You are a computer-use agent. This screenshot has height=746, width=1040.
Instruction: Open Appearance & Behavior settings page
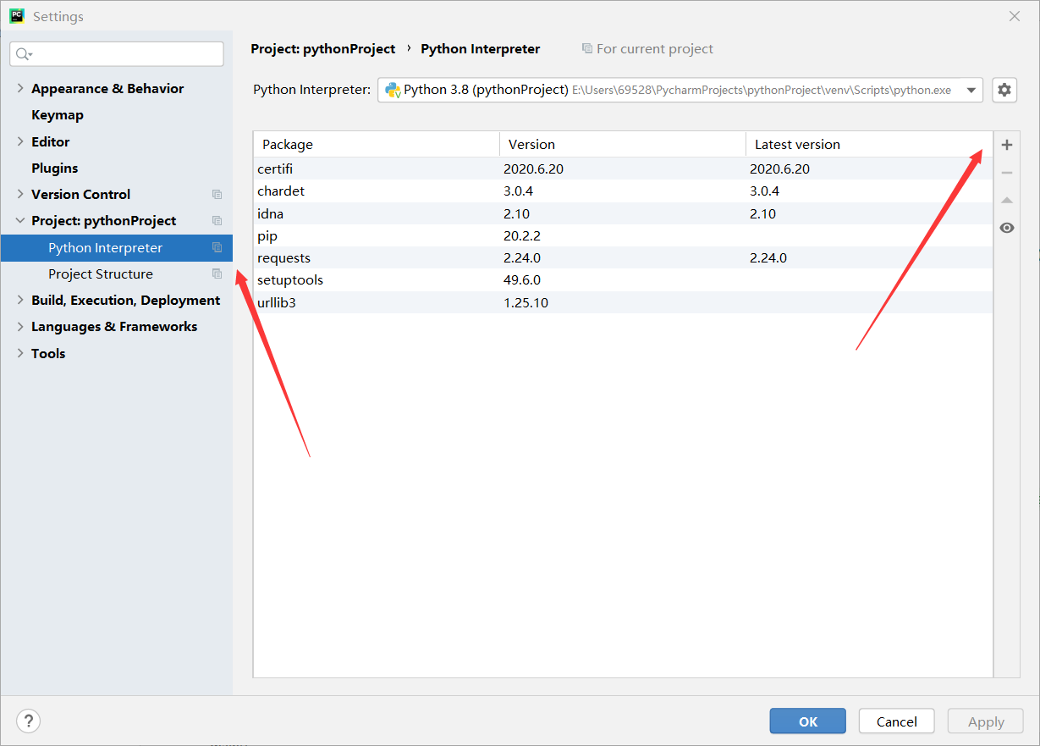(x=107, y=89)
